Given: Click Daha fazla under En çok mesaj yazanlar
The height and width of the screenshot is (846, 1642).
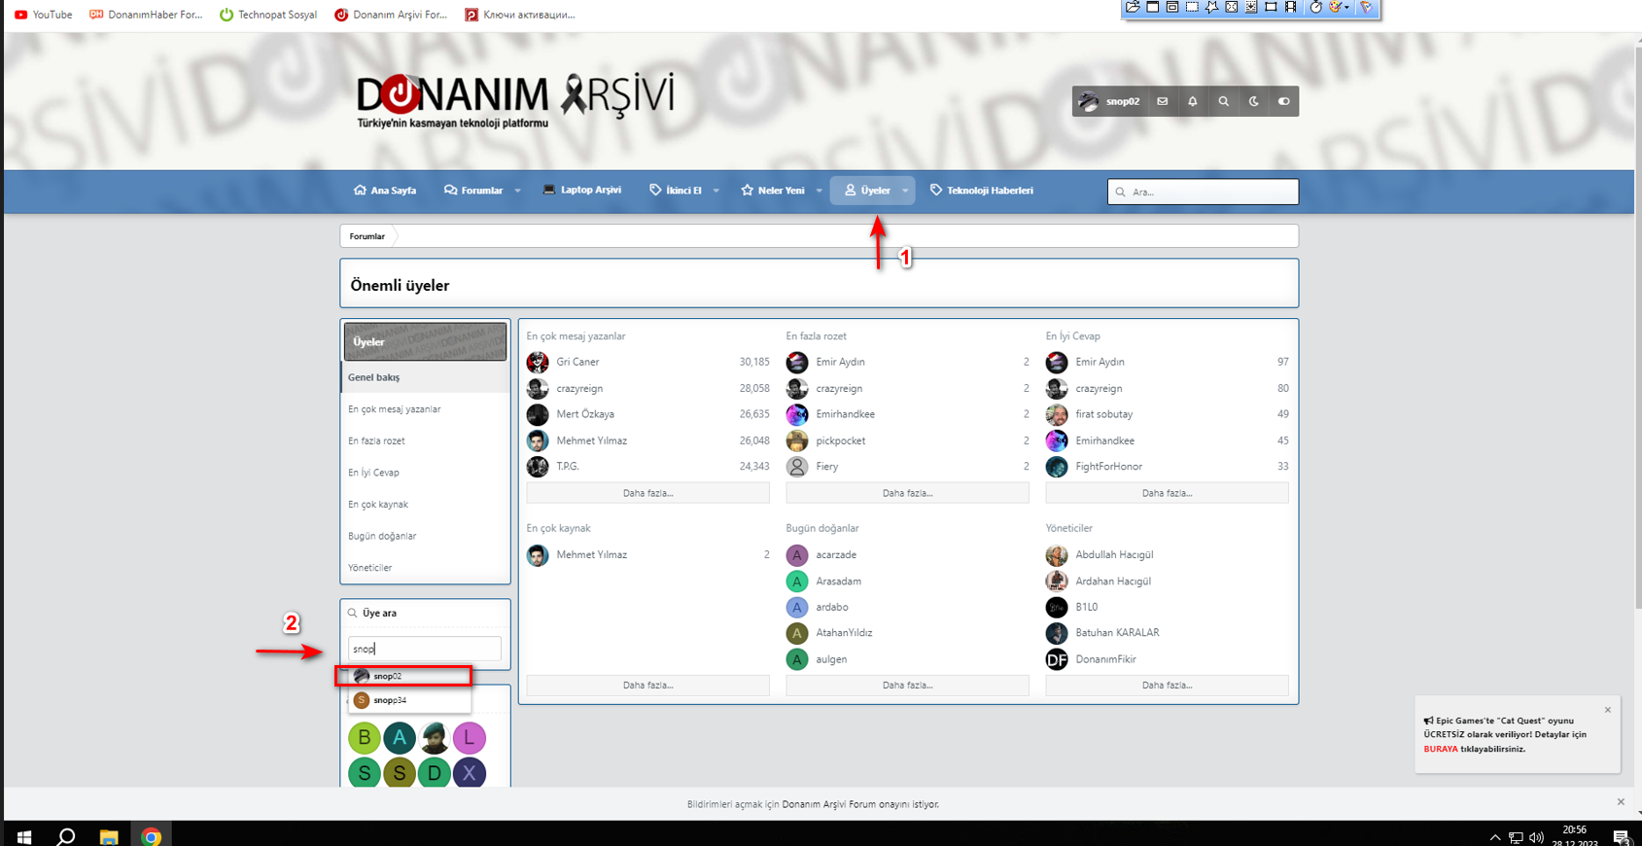Looking at the screenshot, I should click(x=647, y=493).
